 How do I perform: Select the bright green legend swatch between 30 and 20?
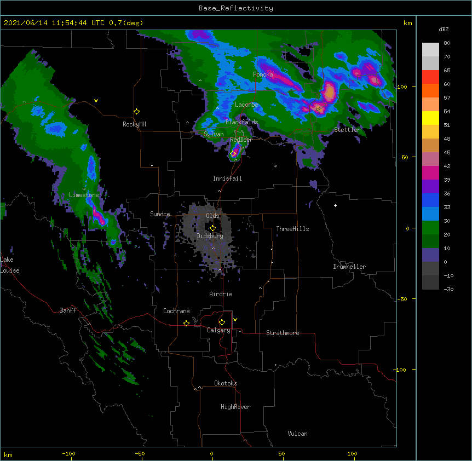(430, 228)
